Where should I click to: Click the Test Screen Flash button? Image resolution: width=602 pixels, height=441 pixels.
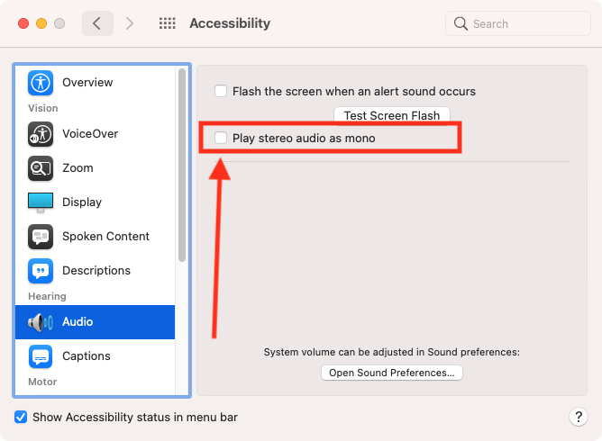click(391, 115)
